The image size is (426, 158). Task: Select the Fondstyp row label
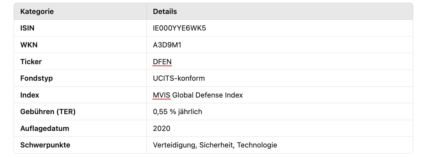36,78
